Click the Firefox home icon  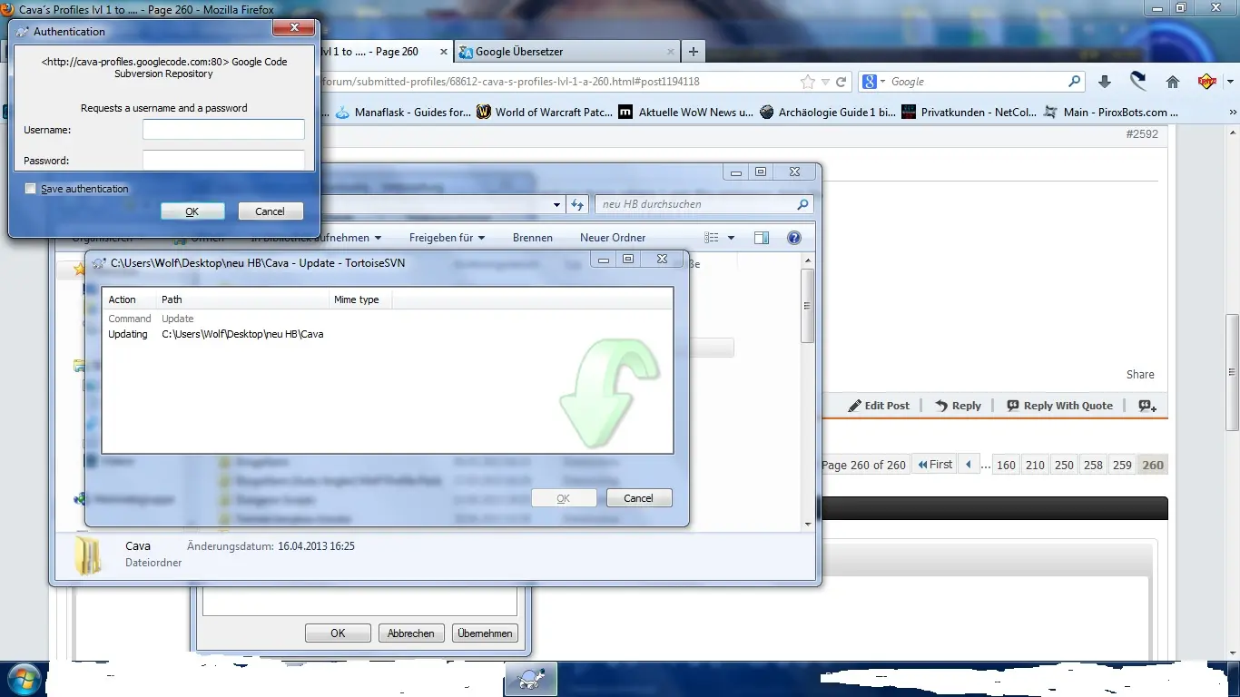click(x=1173, y=82)
